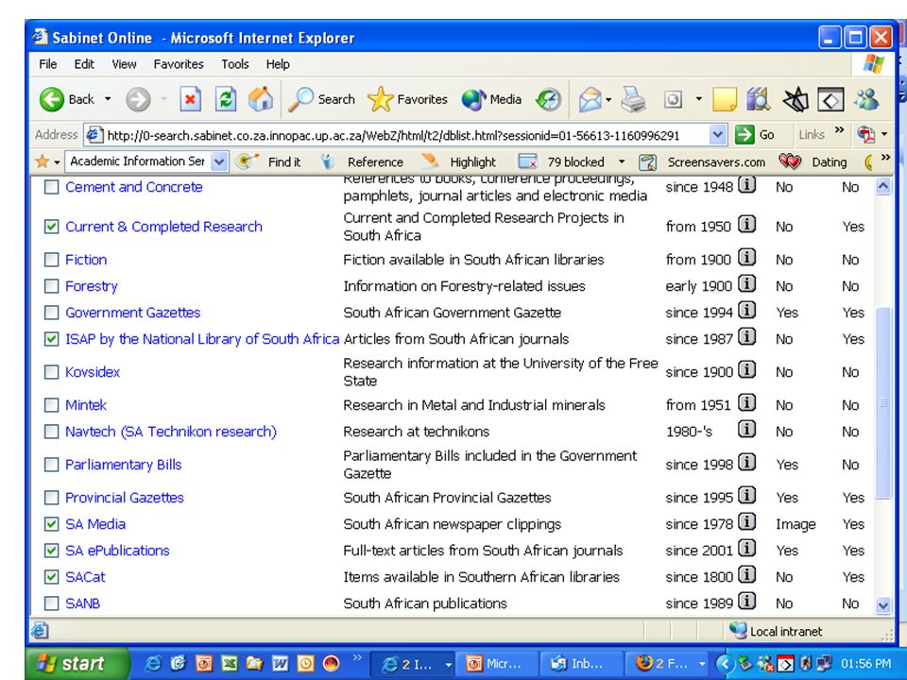Open the Favorites star panel
The width and height of the screenshot is (907, 680).
[380, 99]
